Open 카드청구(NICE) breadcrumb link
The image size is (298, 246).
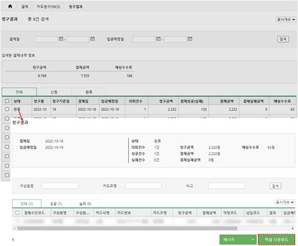(48, 7)
